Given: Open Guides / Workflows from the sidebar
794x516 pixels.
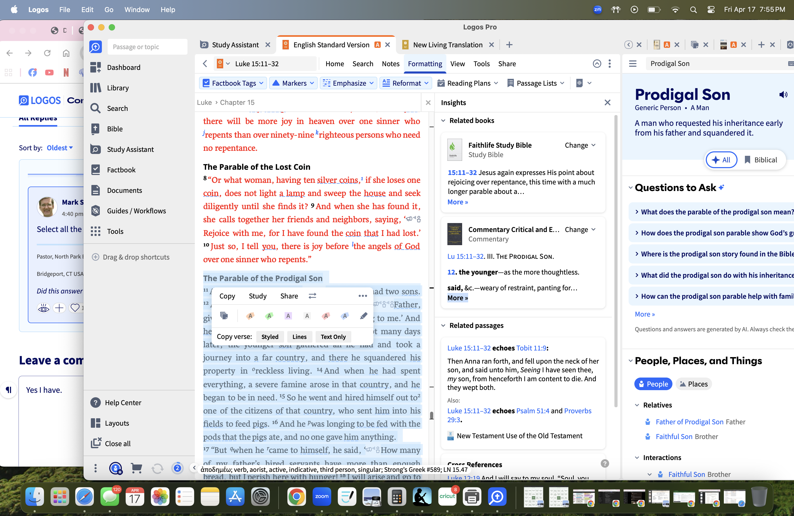Looking at the screenshot, I should [x=136, y=211].
